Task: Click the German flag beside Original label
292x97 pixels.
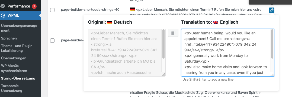Action: [110, 22]
